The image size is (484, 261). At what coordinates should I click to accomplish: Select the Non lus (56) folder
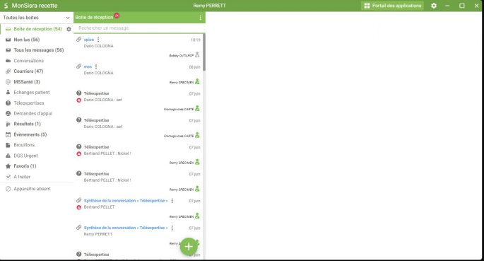click(x=27, y=40)
